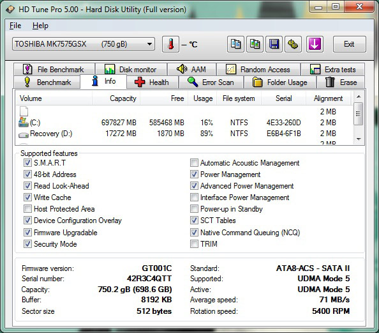Switch to the Benchmark tab
379x333 pixels.
[x=47, y=82]
